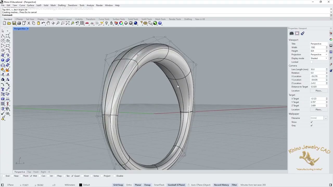Switch to the Surface Tools toolbar tab
333x187 pixels.
tap(119, 19)
